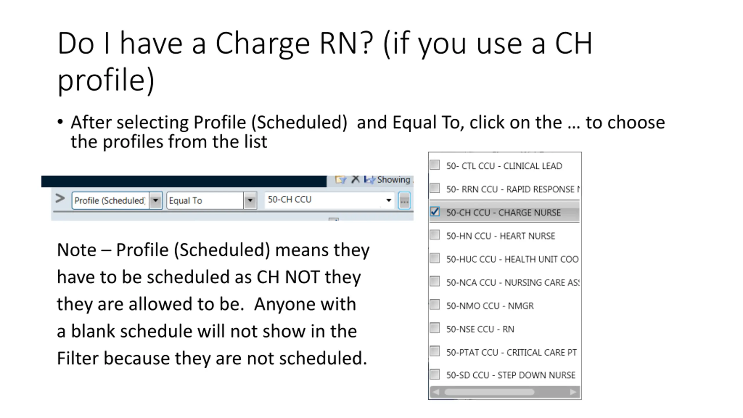This screenshot has width=743, height=418.
Task: Click the X clear-filter icon
Action: [355, 179]
